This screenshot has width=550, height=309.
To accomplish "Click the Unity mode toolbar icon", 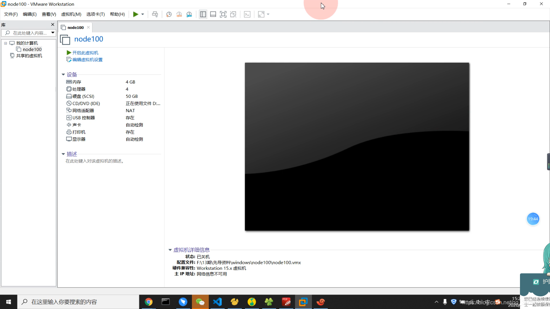I will click(x=233, y=14).
